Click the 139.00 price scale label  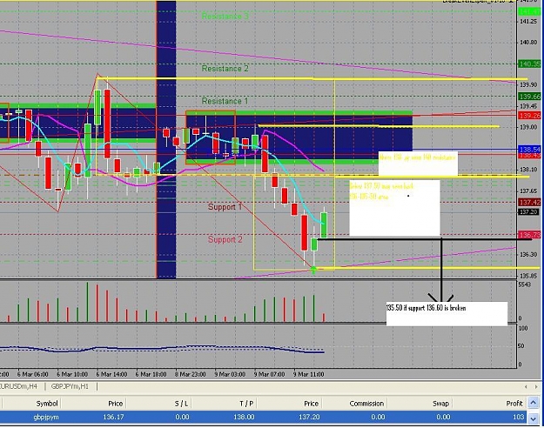(x=528, y=127)
